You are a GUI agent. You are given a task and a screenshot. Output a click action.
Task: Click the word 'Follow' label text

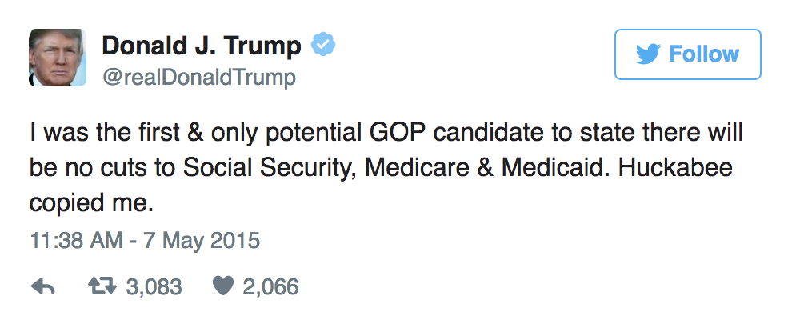coord(704,54)
